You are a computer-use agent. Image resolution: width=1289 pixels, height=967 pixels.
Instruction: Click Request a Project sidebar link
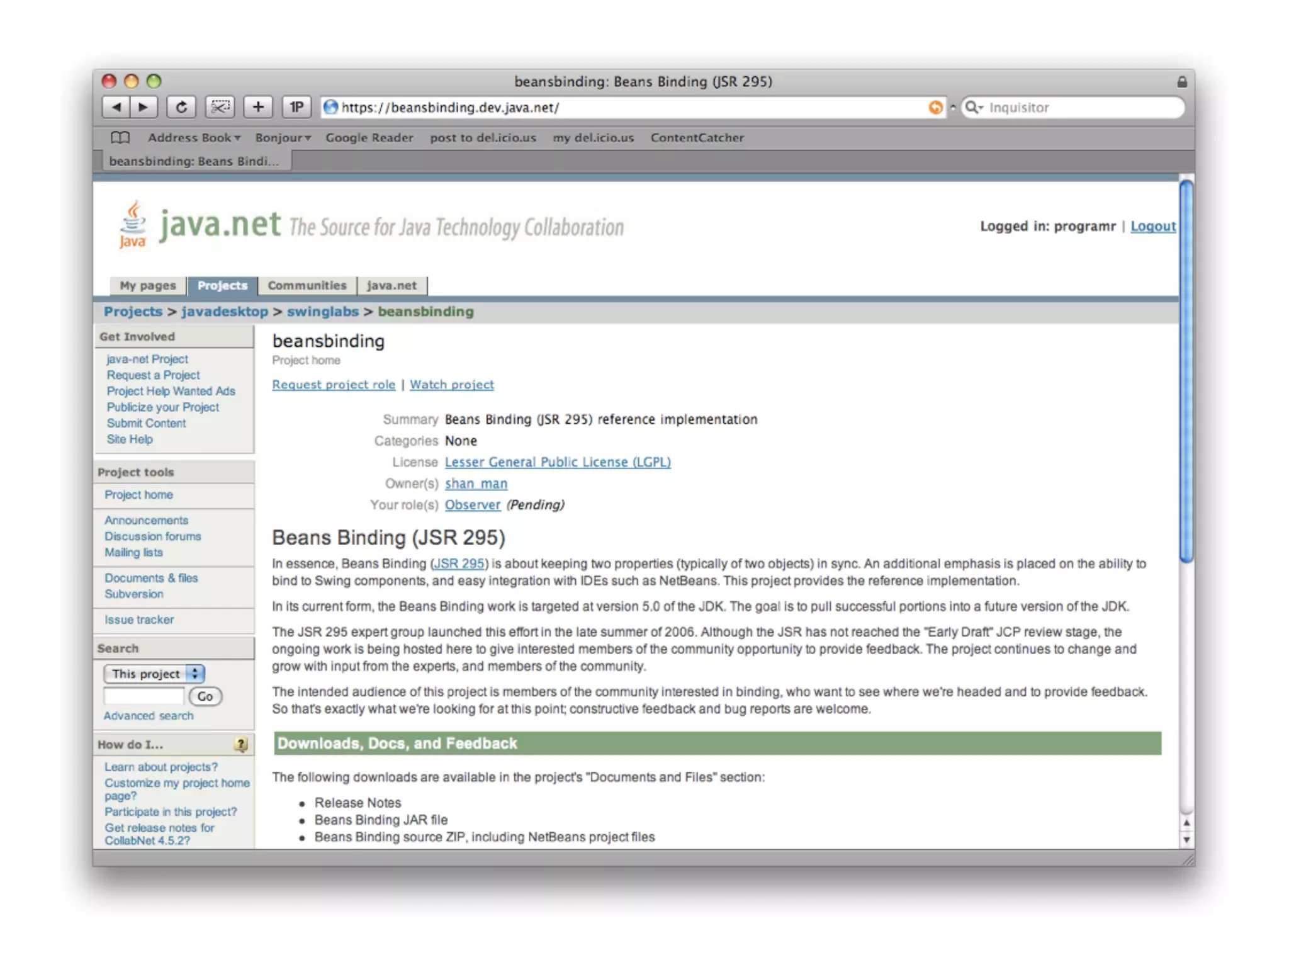(x=153, y=375)
